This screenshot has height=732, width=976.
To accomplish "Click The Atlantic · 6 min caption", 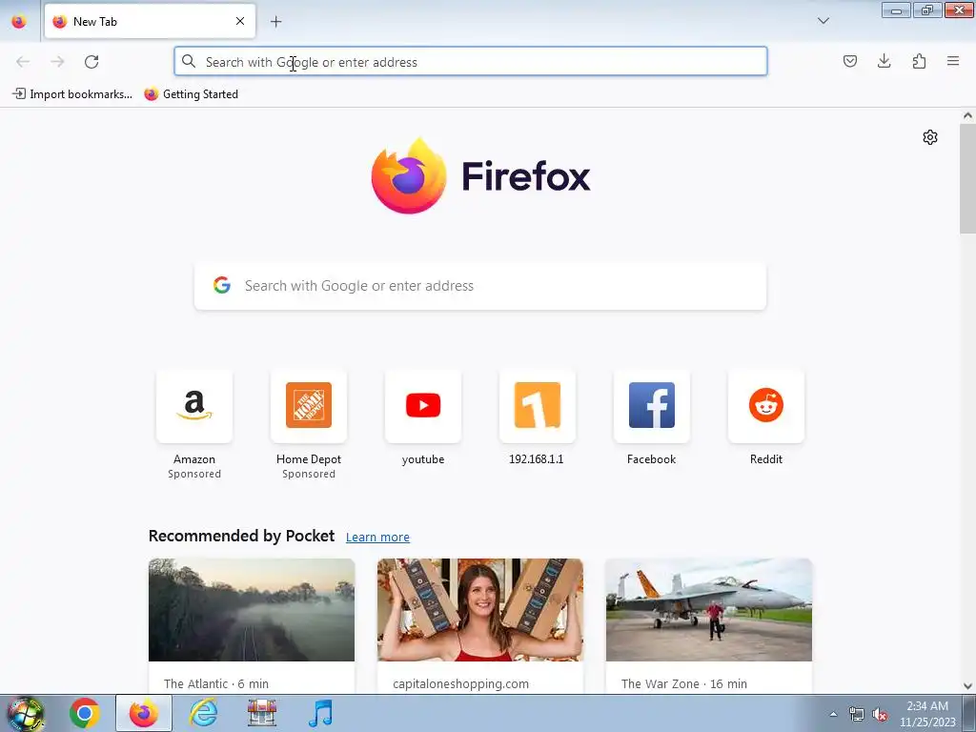I will coord(216,683).
